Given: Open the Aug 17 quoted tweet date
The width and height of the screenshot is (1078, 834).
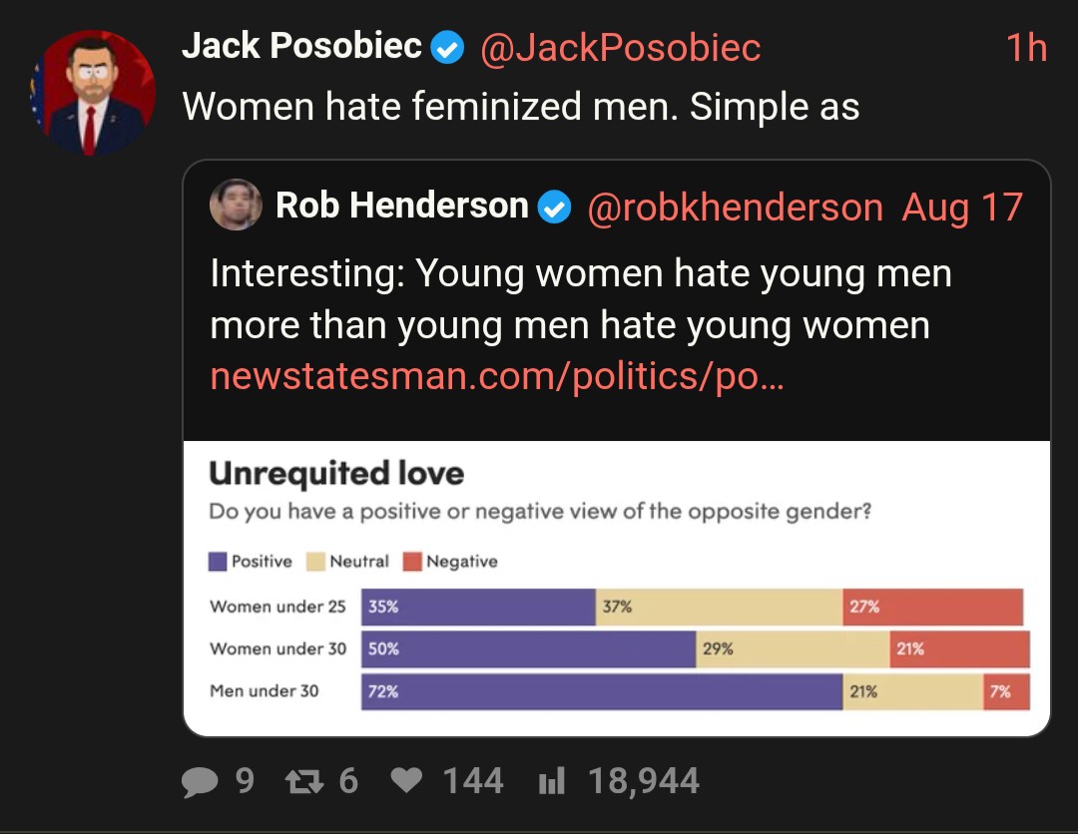Looking at the screenshot, I should coord(962,207).
